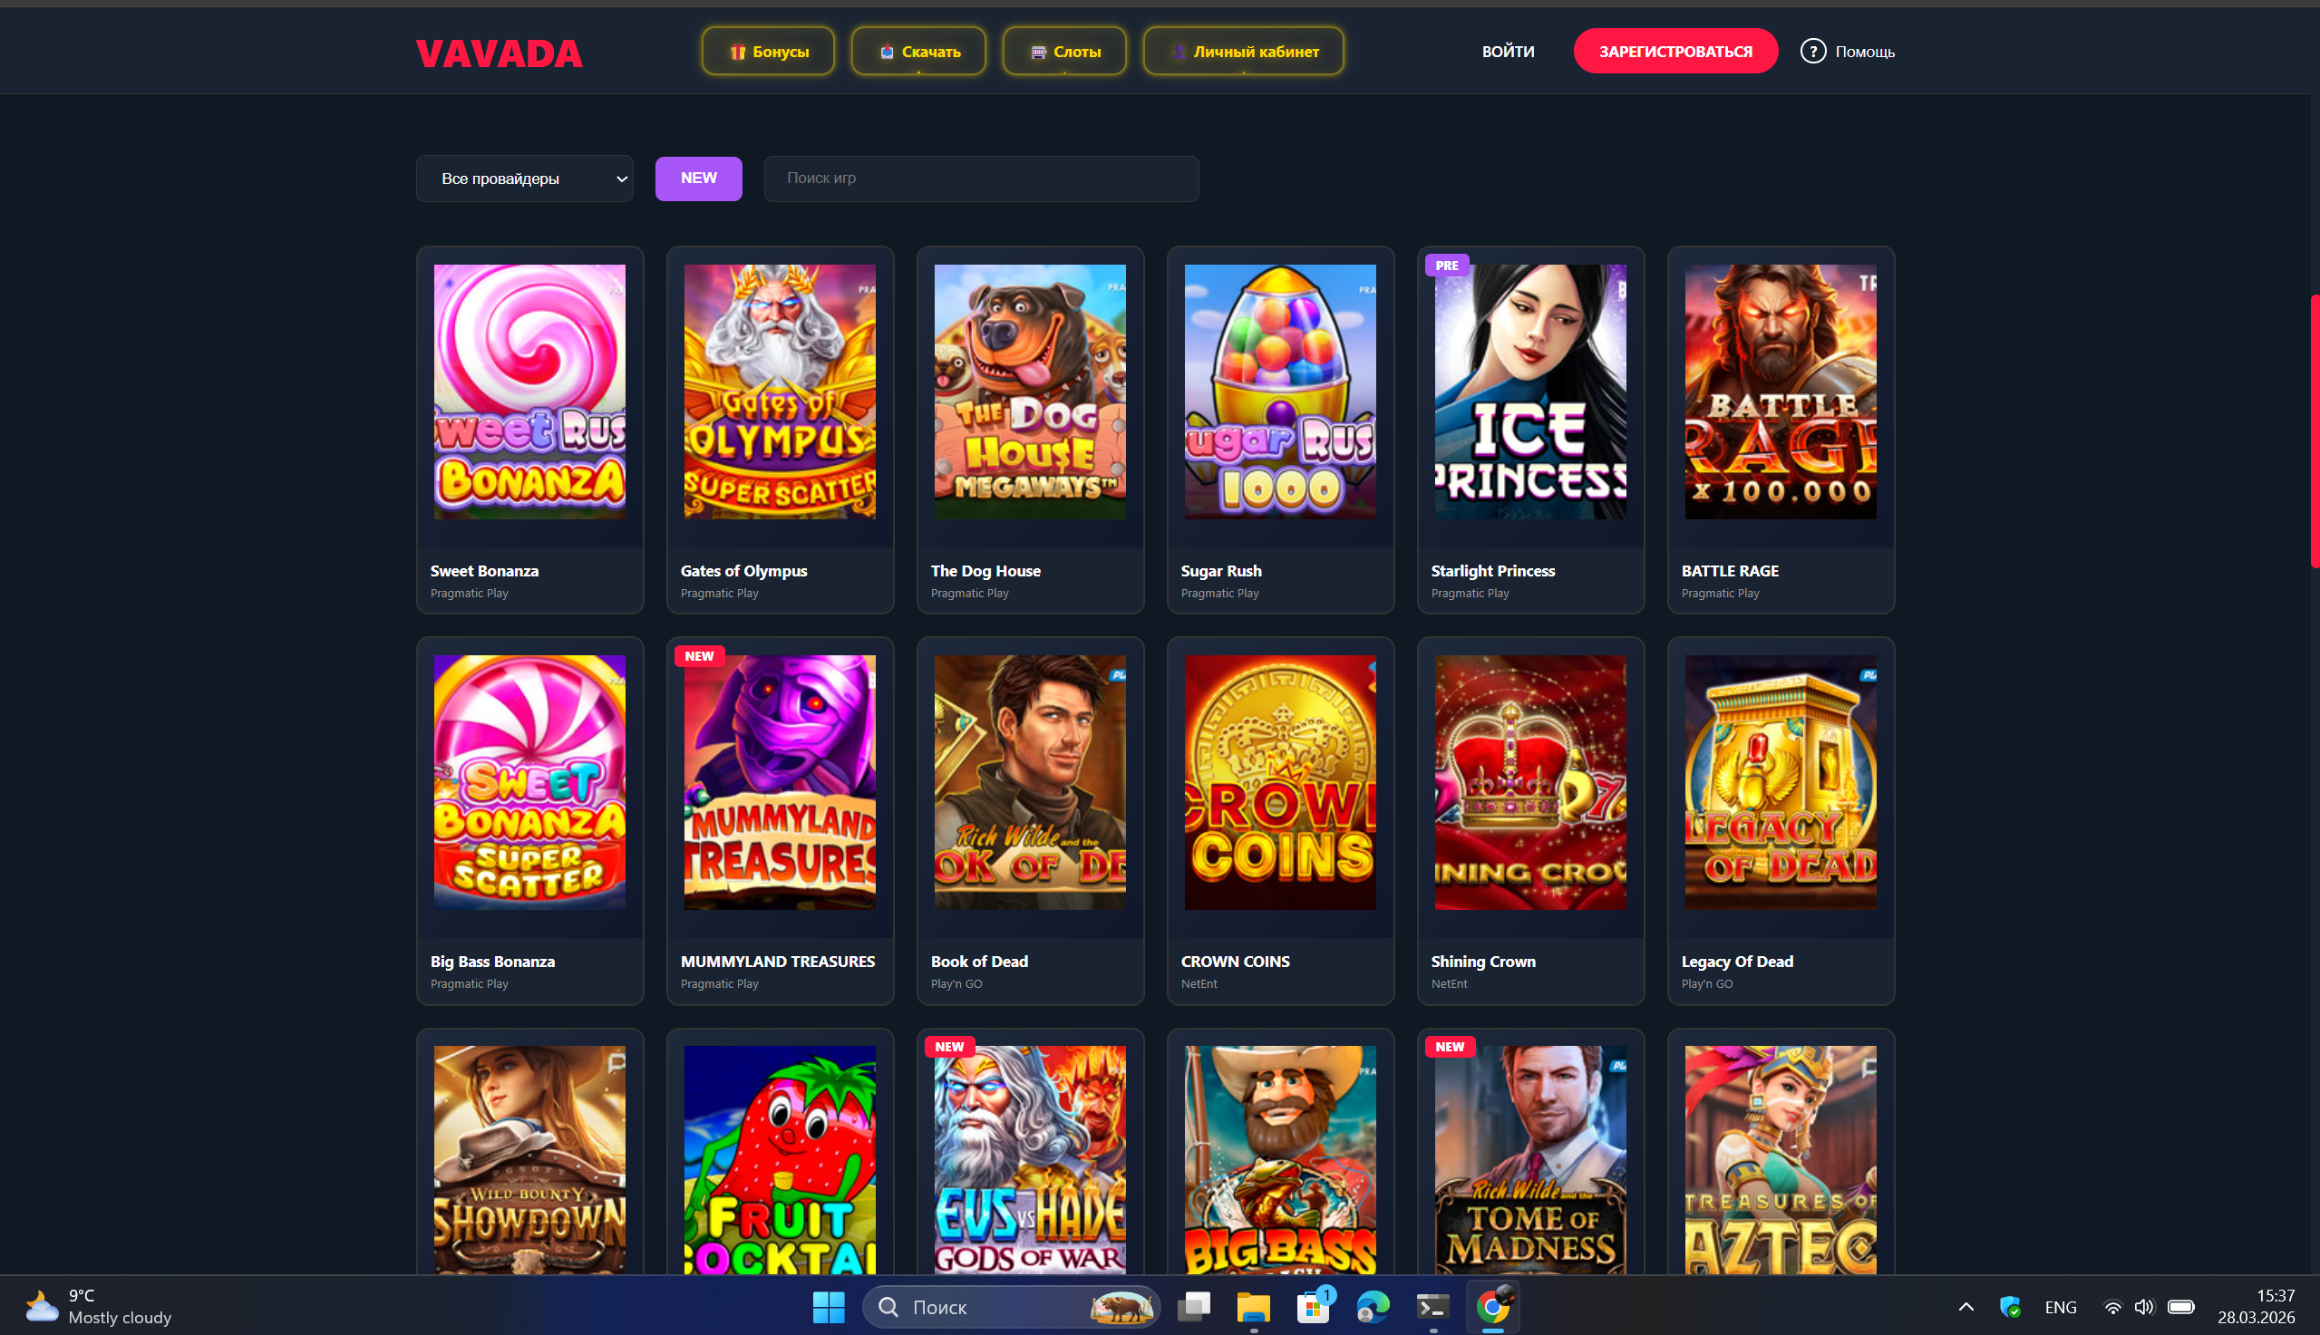The image size is (2320, 1335).
Task: Launch Microsoft Store taskbar icon
Action: 1313,1307
